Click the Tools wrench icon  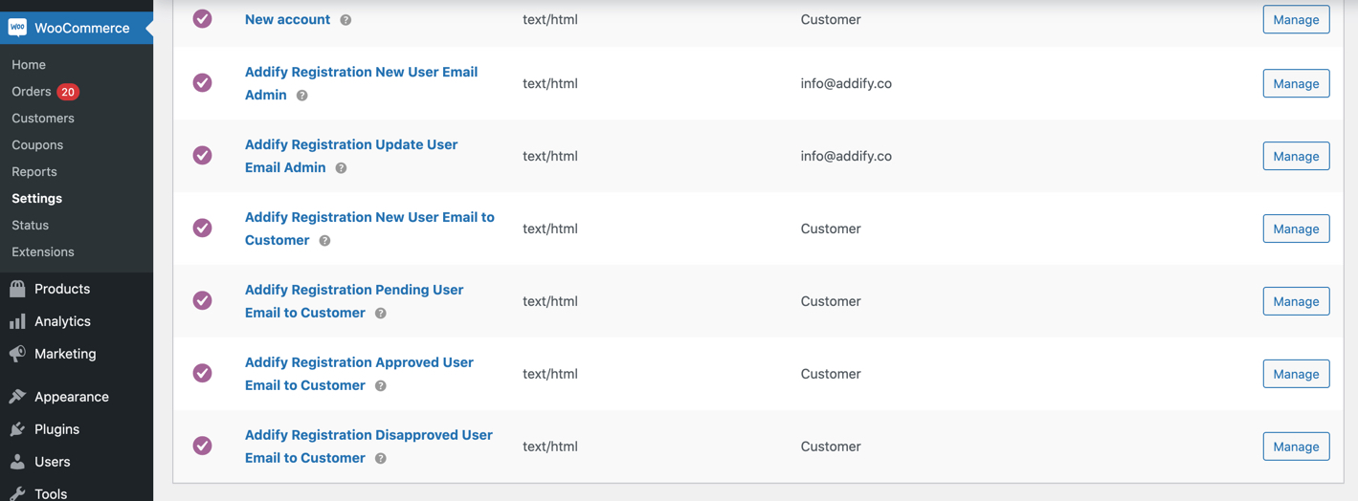tap(17, 493)
